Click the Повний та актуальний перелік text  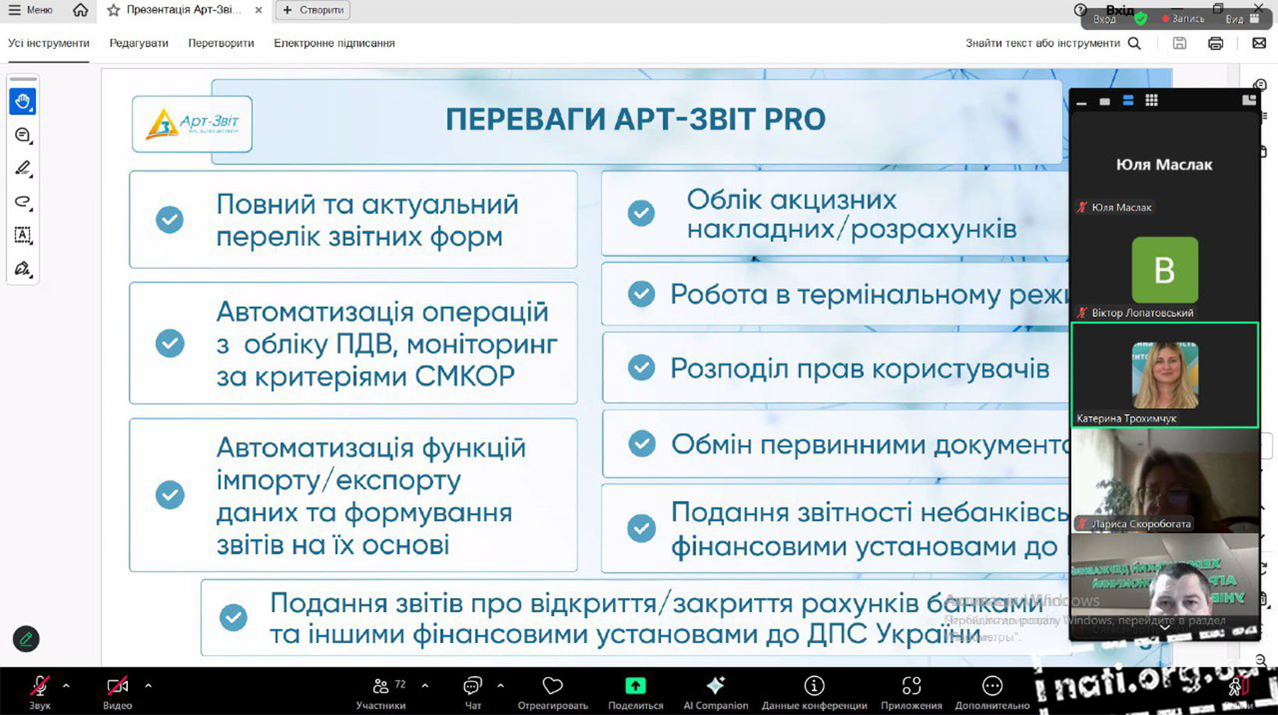[367, 220]
